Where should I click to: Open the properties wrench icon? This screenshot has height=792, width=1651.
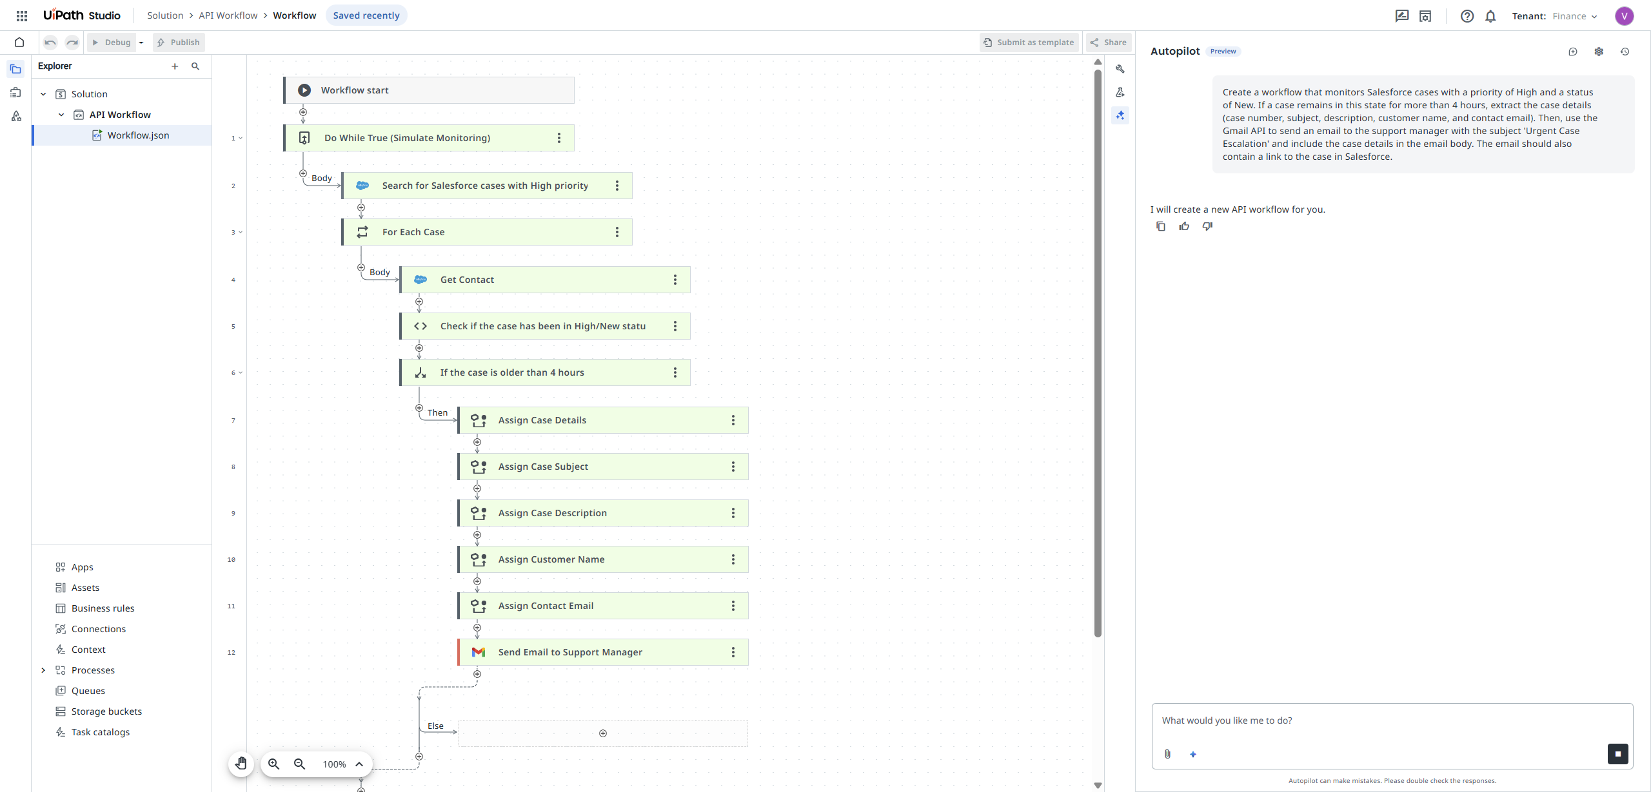(x=1120, y=69)
